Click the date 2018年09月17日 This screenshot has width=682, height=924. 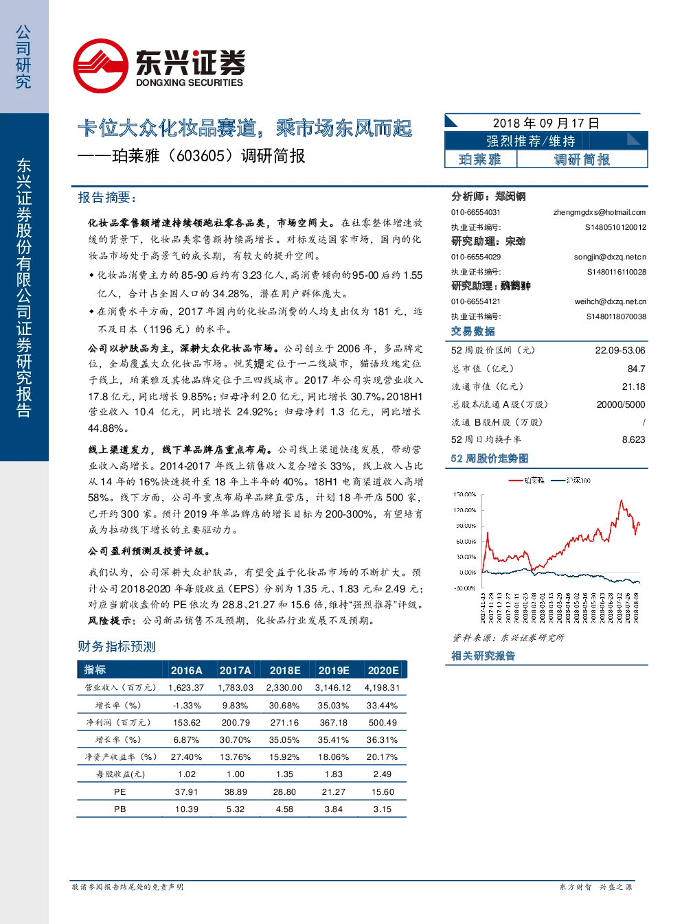(x=546, y=123)
